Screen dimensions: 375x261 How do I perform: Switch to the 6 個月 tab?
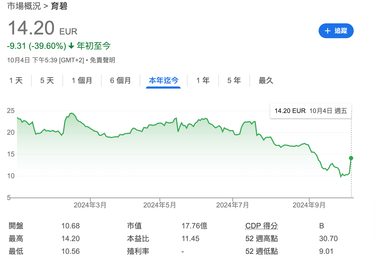(120, 80)
